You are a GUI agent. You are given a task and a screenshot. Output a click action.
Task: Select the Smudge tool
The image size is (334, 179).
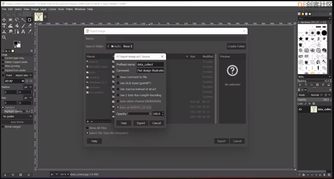click(10, 32)
